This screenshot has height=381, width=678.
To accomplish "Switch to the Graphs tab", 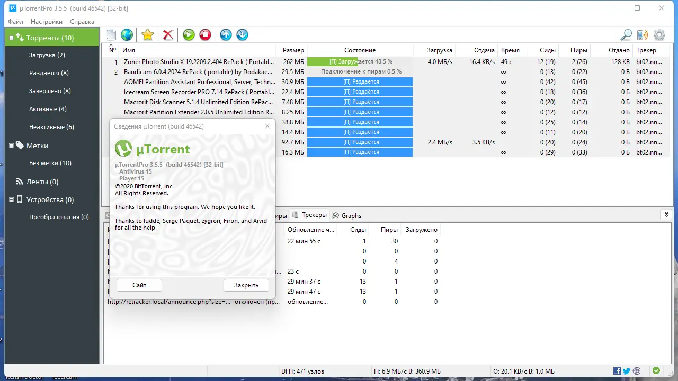I will [x=346, y=215].
